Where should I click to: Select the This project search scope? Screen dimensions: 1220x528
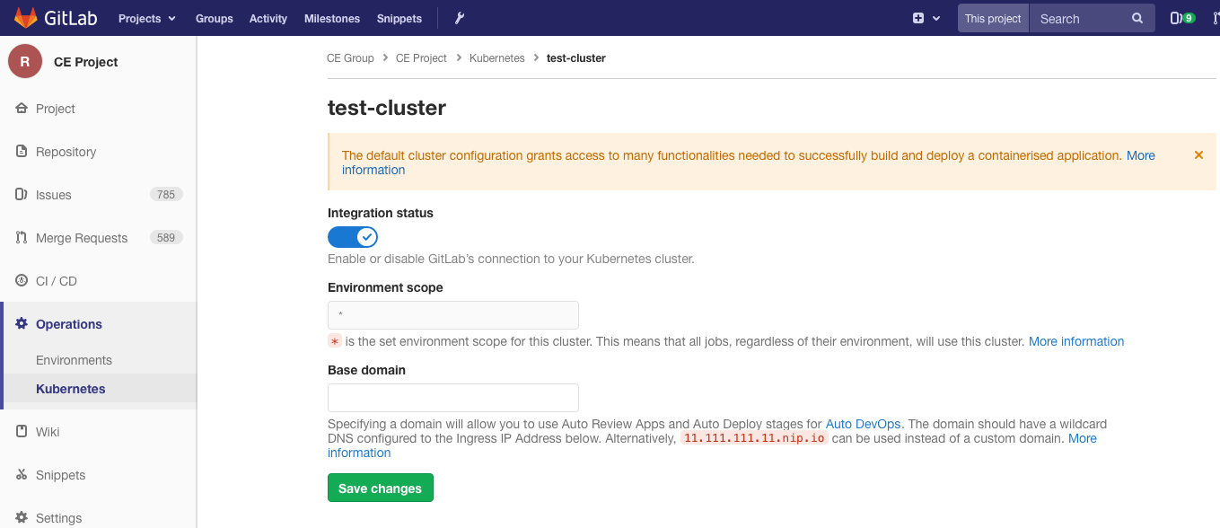point(992,17)
